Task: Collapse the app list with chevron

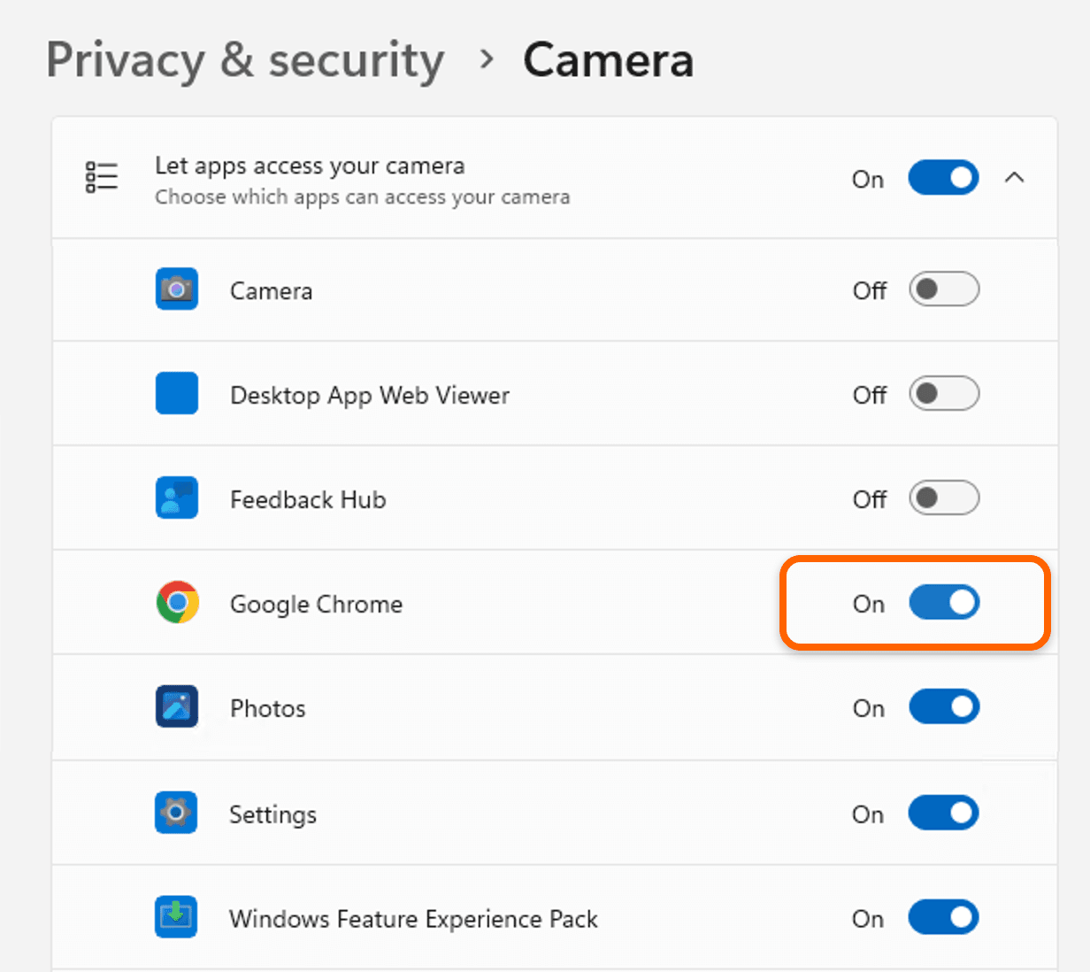Action: click(1015, 178)
